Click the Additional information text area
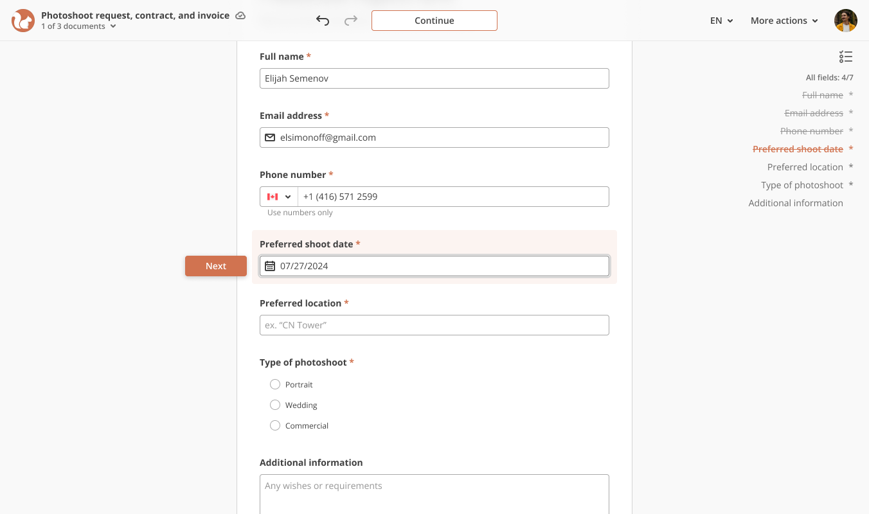The width and height of the screenshot is (869, 514). click(x=434, y=494)
